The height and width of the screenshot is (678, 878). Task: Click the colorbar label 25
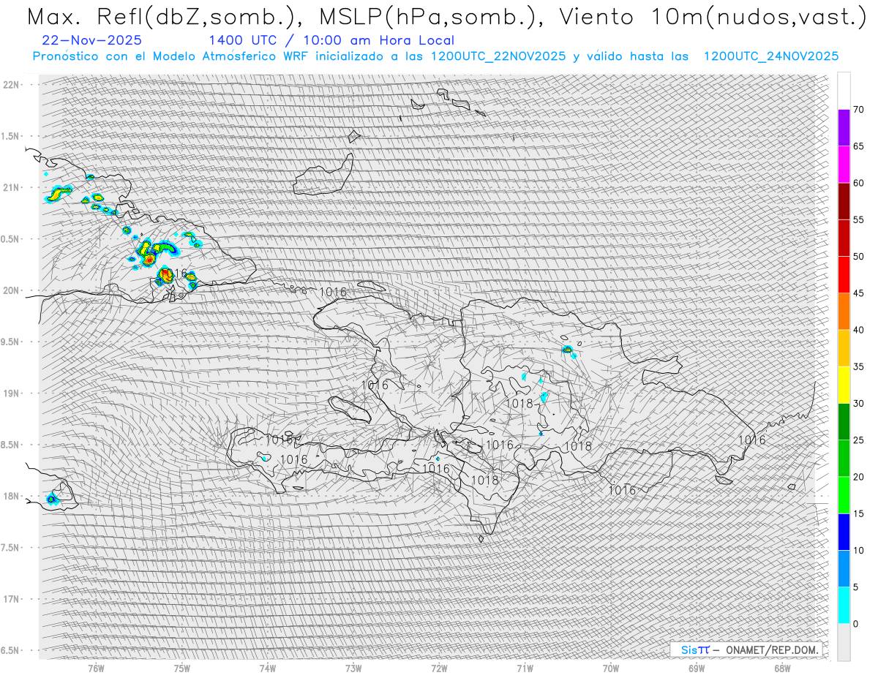click(x=858, y=440)
